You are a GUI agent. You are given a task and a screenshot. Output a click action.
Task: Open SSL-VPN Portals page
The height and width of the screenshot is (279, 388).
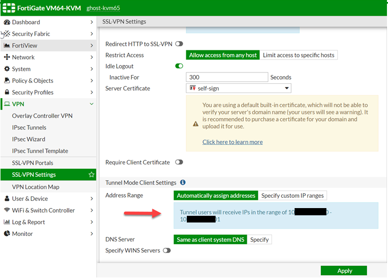(x=33, y=163)
